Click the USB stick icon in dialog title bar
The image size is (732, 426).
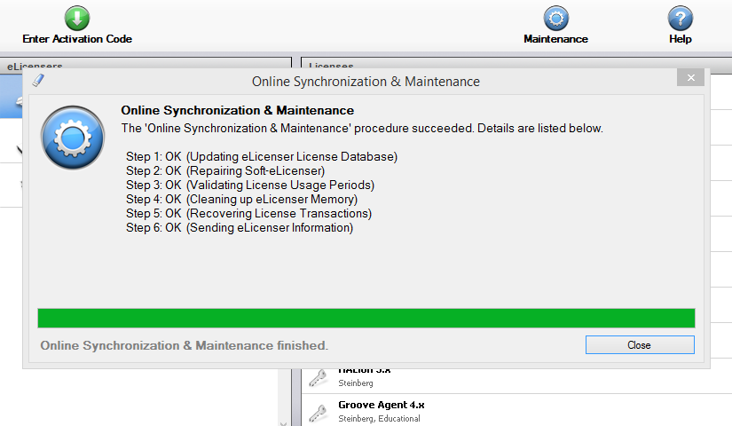[x=37, y=80]
